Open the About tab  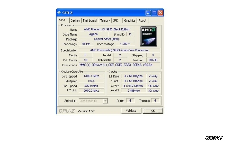[142, 20]
